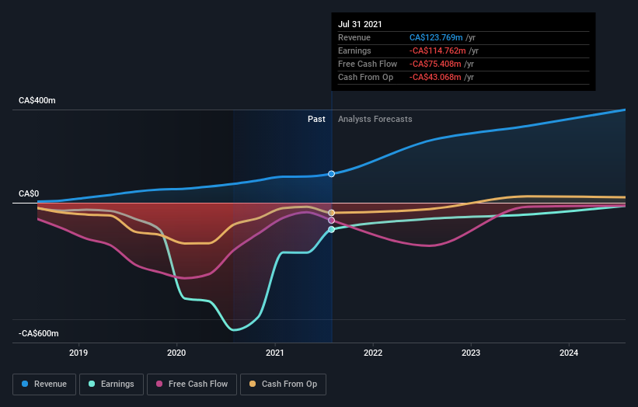Toggle the Cash From Op legend button
The image size is (638, 407).
283,384
